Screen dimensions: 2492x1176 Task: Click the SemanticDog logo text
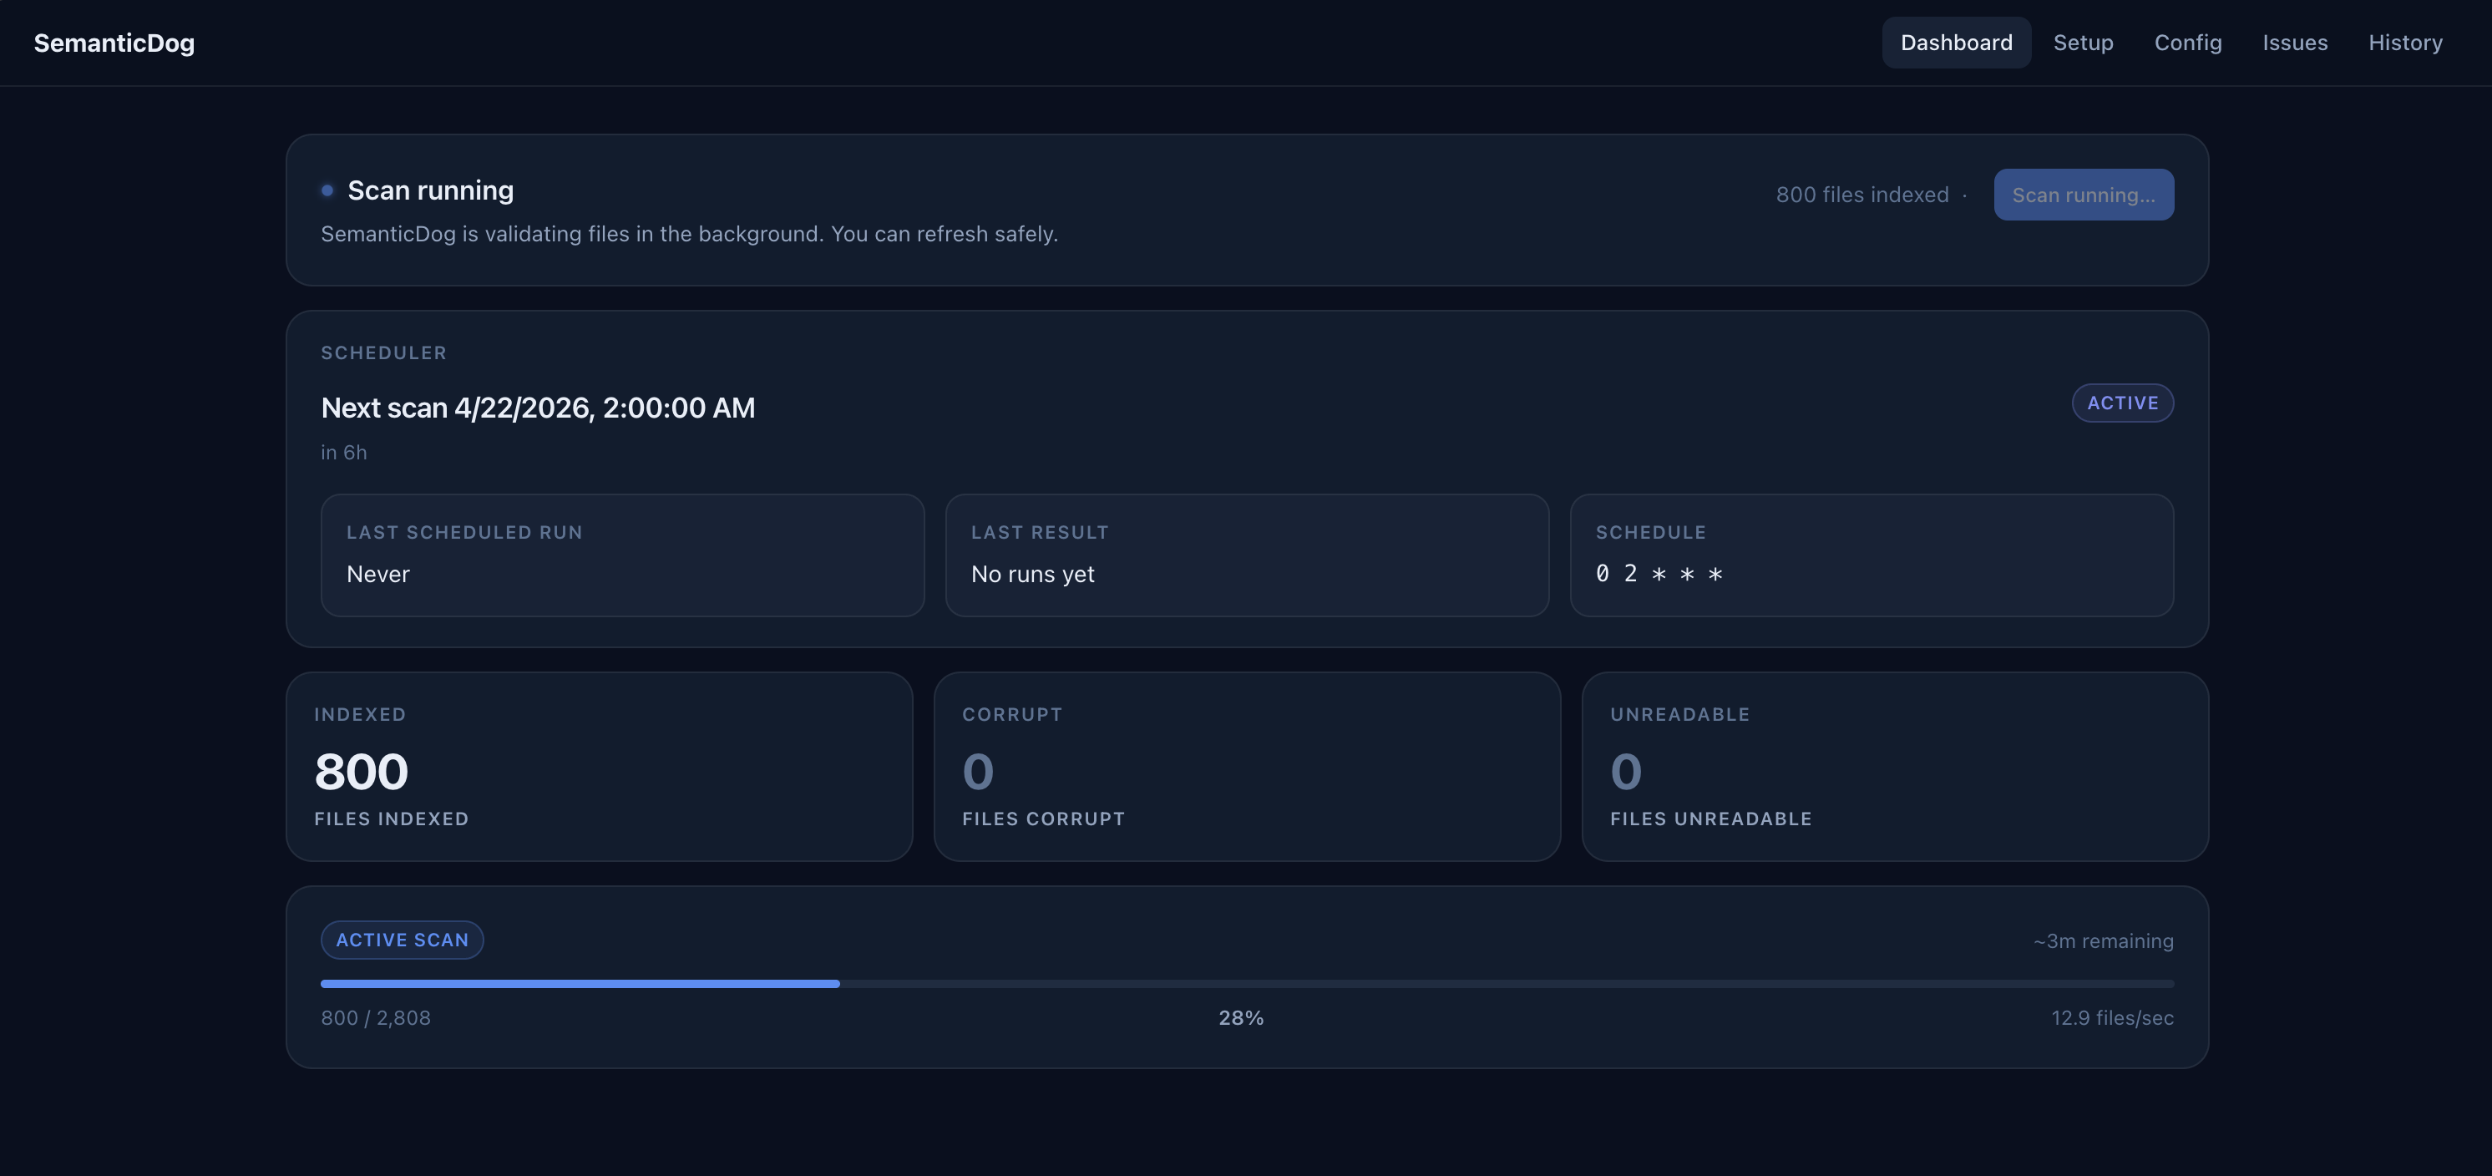coord(114,43)
